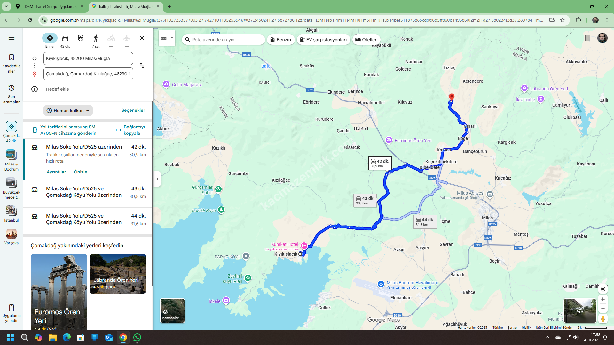Select the public transit mode icon
The height and width of the screenshot is (345, 614).
coord(81,38)
